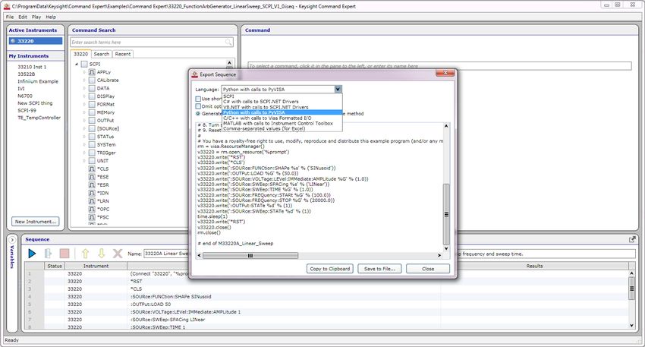Click the OUTPut node box icon
Image resolution: width=645 pixels, height=347 pixels.
pyautogui.click(x=92, y=121)
